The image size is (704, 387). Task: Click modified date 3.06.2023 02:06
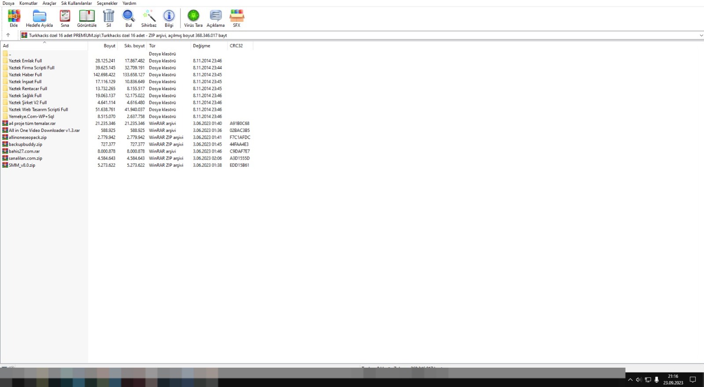207,158
